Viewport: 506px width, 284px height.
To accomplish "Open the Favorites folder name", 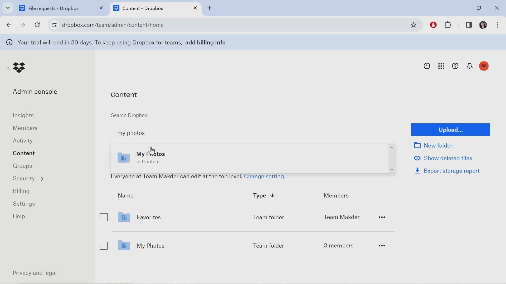I will [x=149, y=217].
